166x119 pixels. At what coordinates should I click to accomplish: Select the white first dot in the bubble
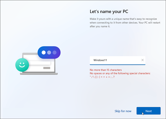point(43,53)
